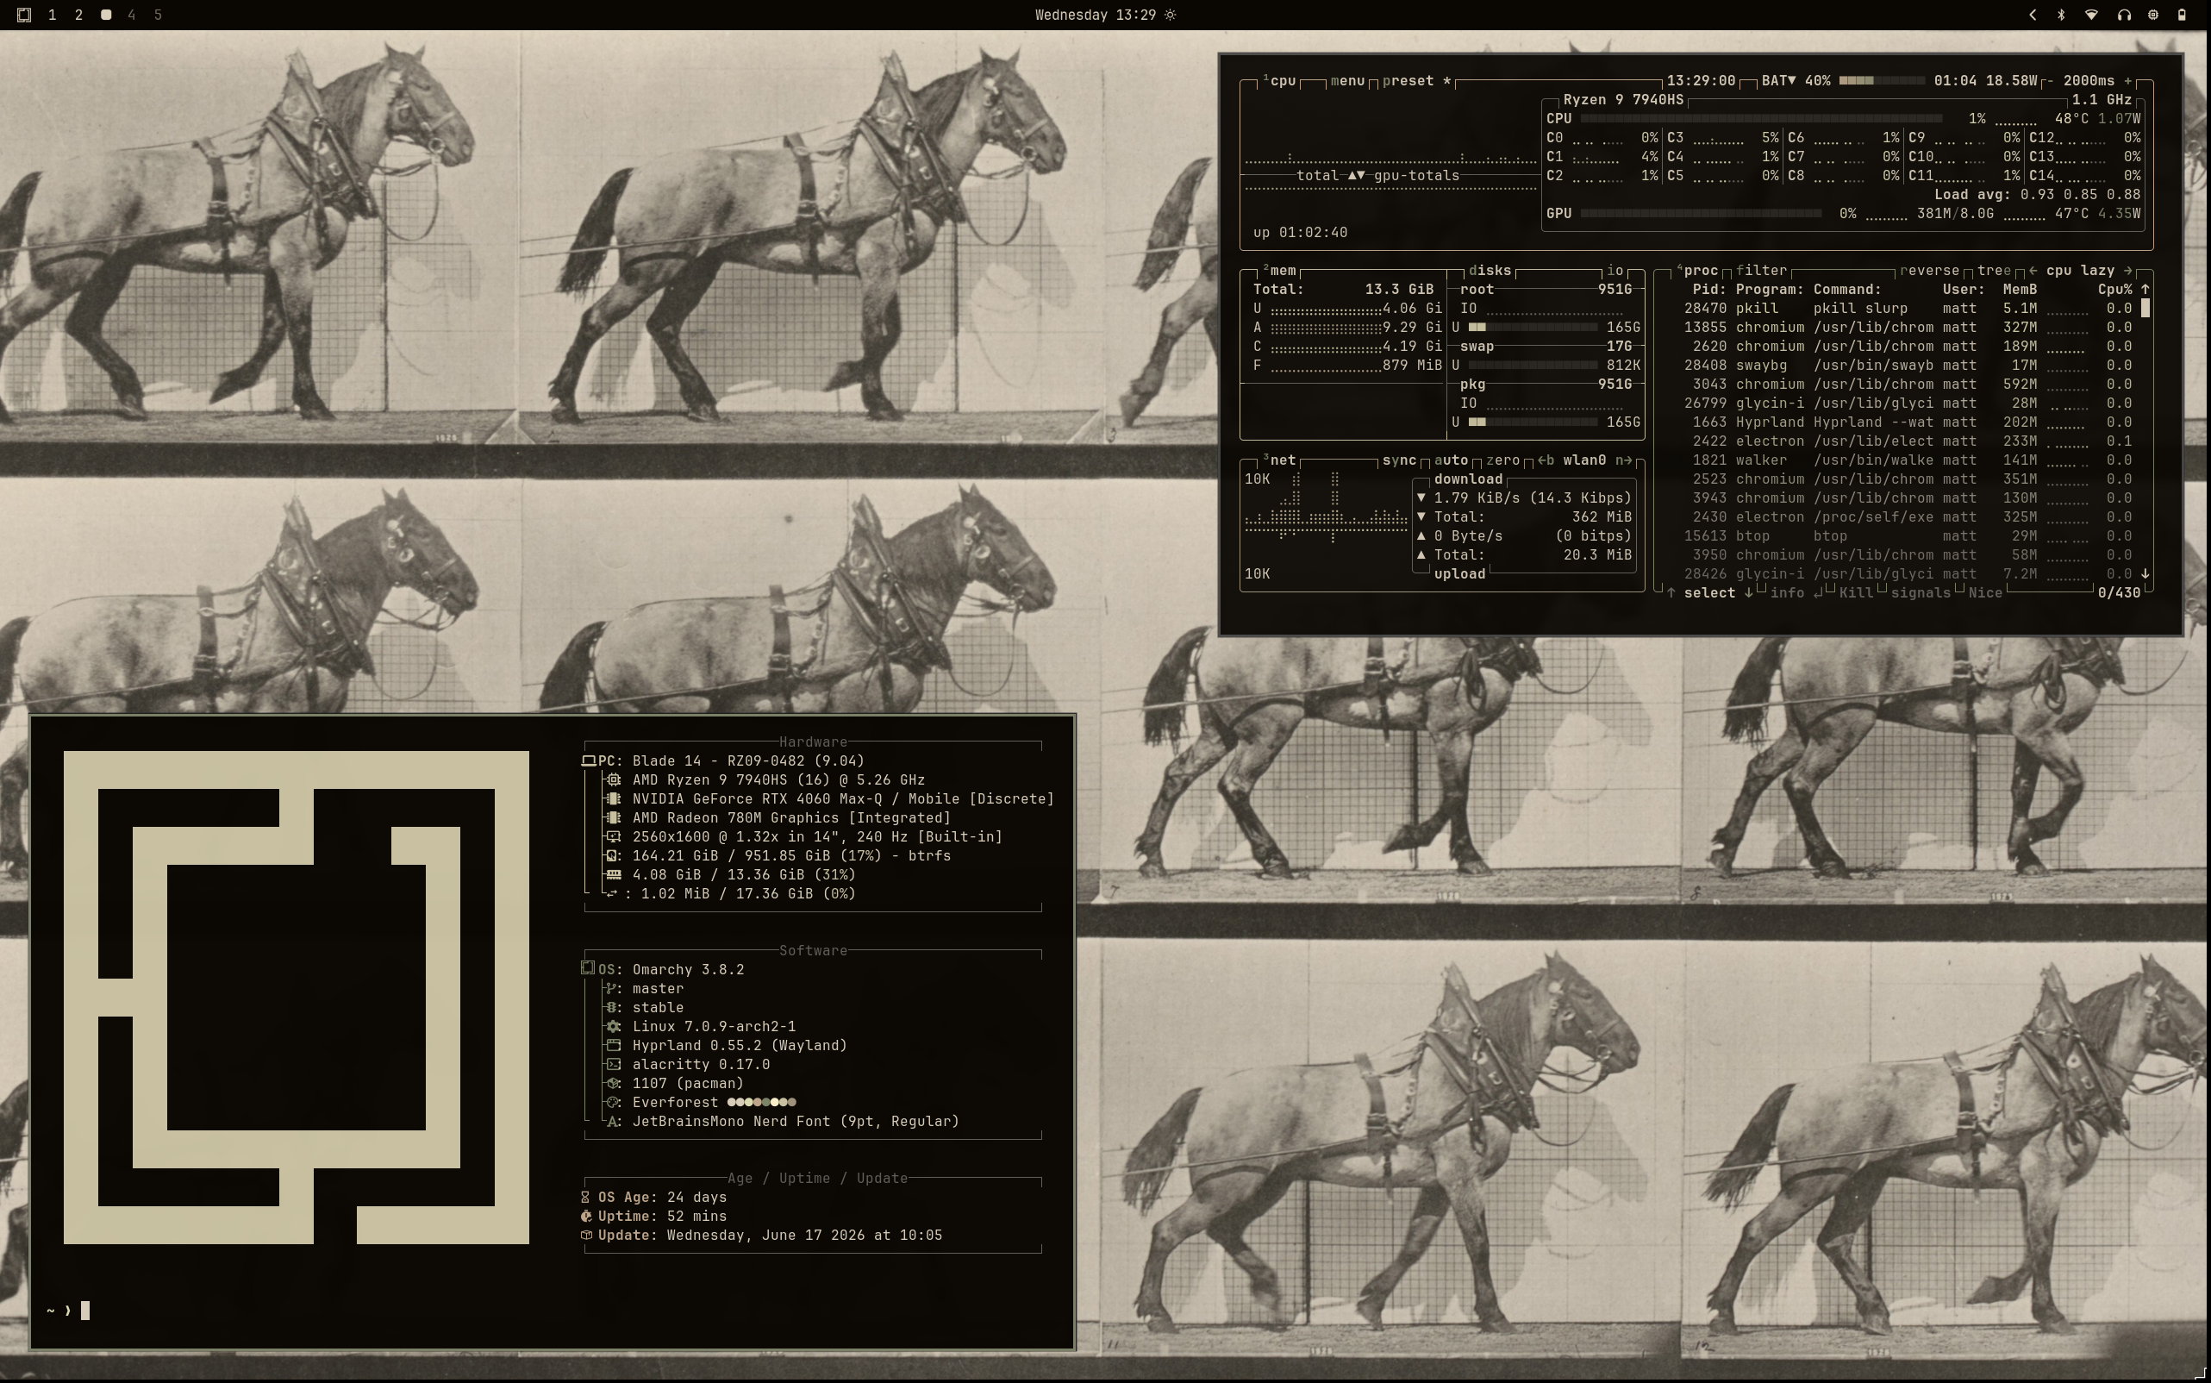Switch to workspace 2
This screenshot has width=2211, height=1383.
click(78, 15)
